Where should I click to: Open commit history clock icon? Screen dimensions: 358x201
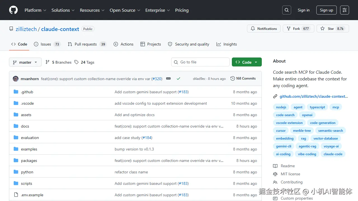(x=232, y=79)
